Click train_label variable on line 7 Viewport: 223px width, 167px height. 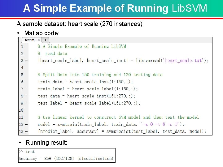(x=51, y=89)
